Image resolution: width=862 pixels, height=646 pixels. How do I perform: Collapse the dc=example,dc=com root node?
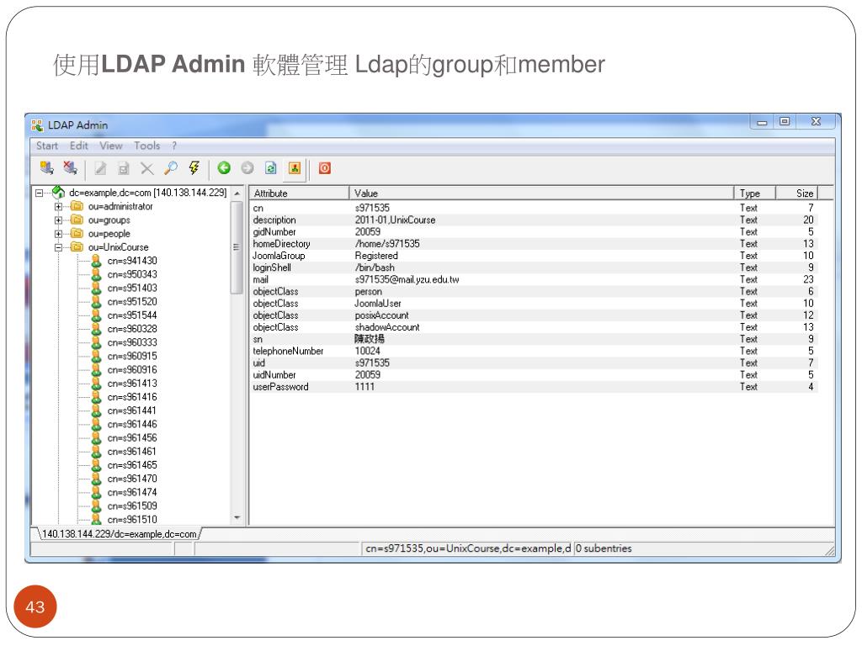tap(39, 193)
